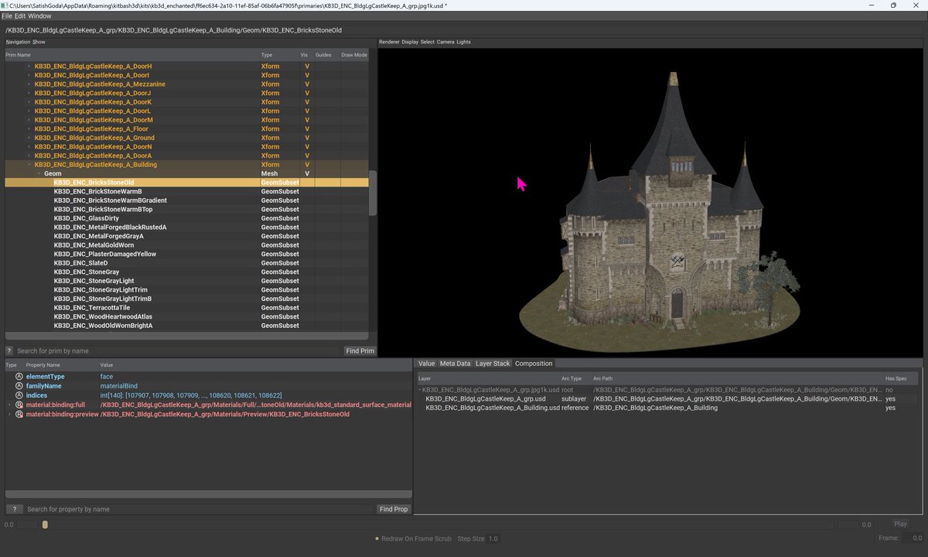Click the Play button
928x557 pixels.
900,524
